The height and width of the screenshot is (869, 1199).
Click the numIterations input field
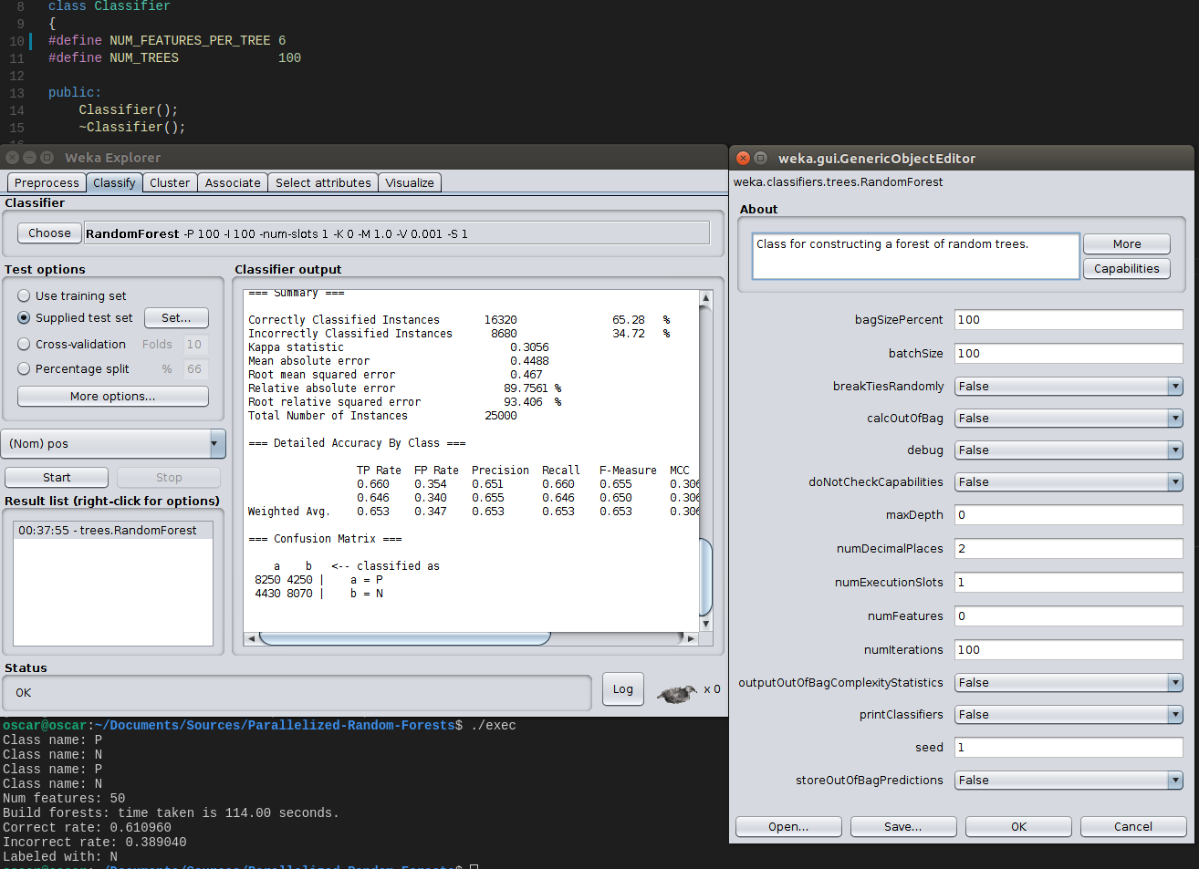tap(1069, 649)
